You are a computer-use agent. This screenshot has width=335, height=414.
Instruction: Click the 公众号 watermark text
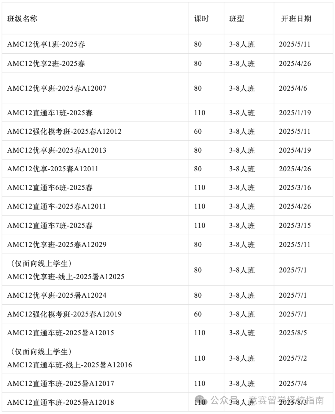pos(224,400)
